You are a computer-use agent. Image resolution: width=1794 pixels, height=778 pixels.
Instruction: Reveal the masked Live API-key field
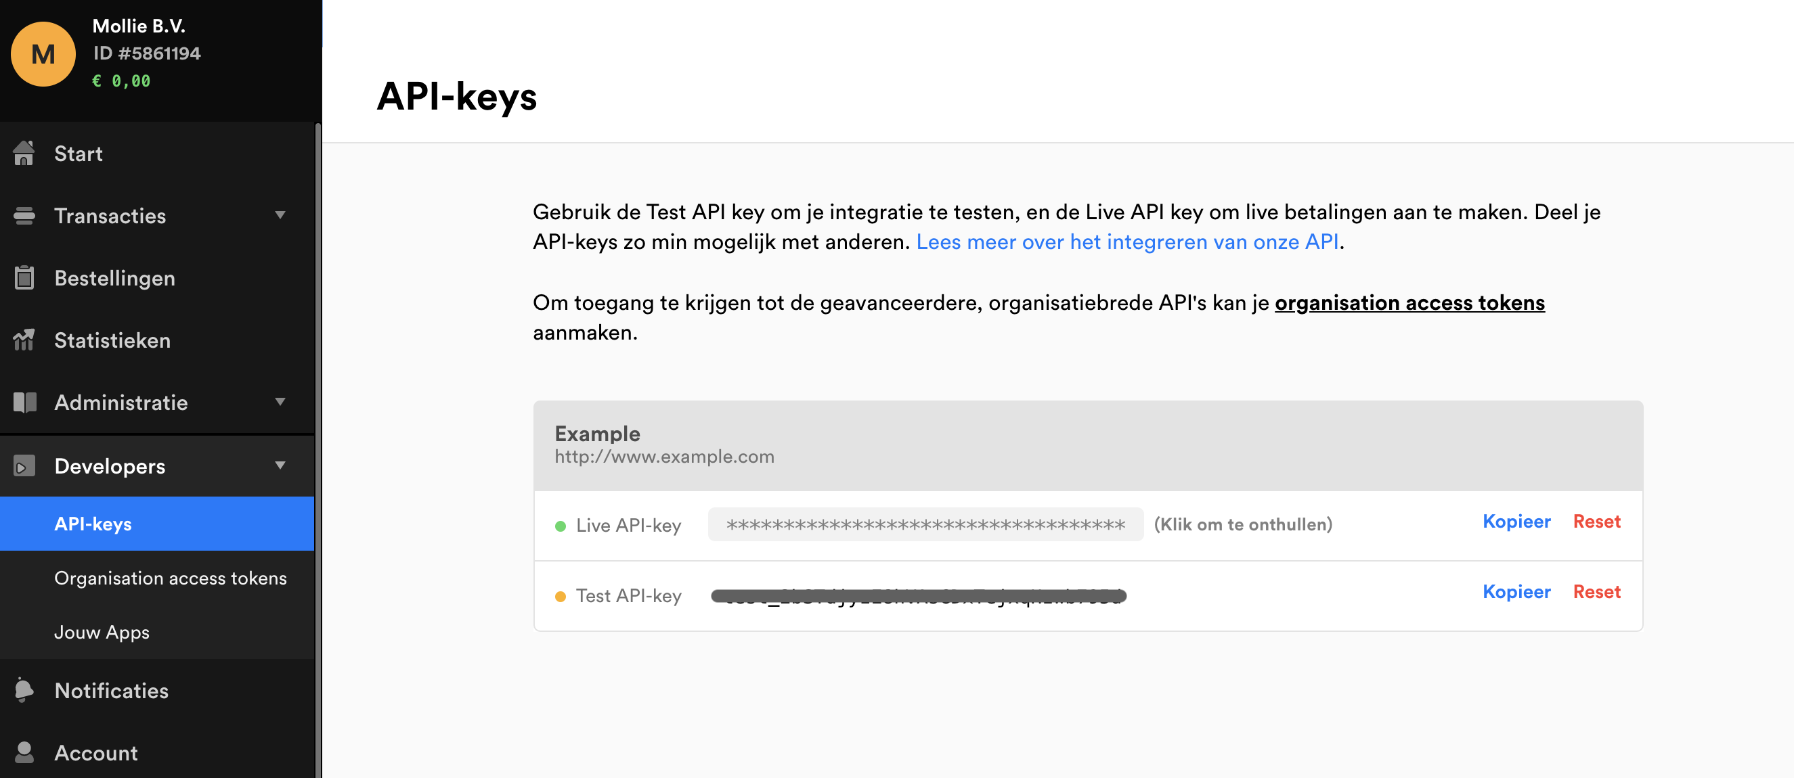tap(925, 525)
